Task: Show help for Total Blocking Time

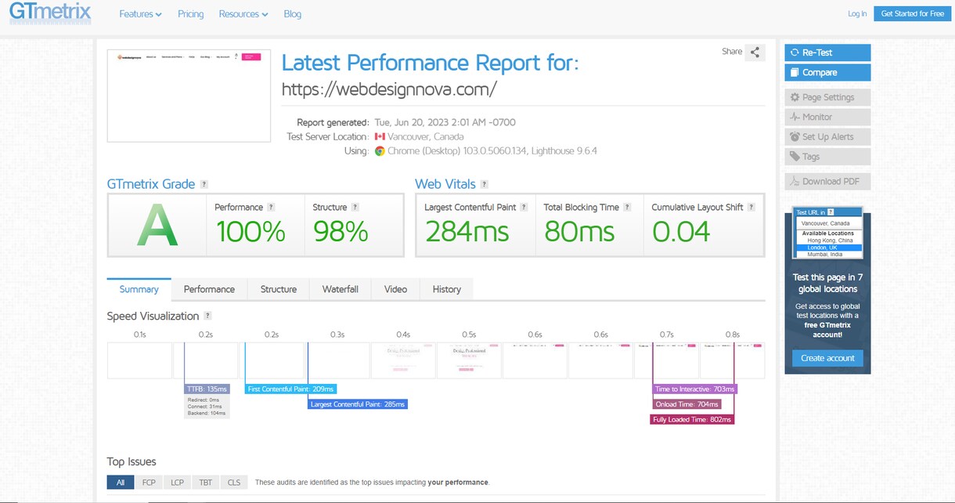Action: [x=627, y=208]
